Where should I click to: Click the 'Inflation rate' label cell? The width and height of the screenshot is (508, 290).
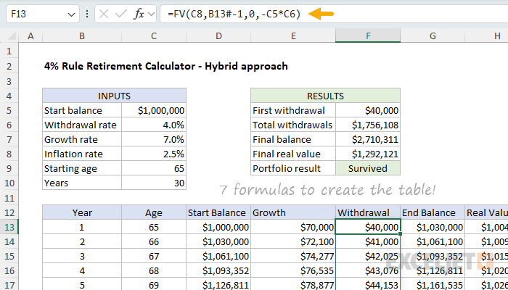pyautogui.click(x=82, y=154)
